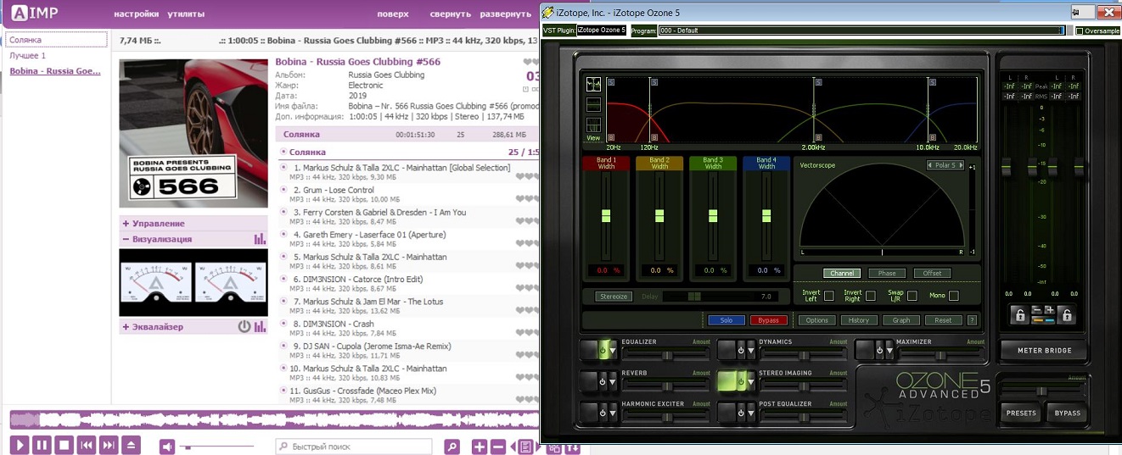
Task: Open Ozone Options button
Action: coord(816,320)
